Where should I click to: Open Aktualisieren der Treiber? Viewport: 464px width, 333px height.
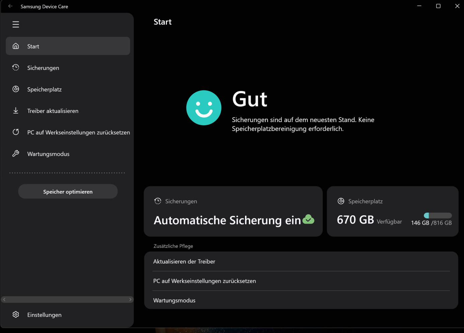pyautogui.click(x=184, y=261)
